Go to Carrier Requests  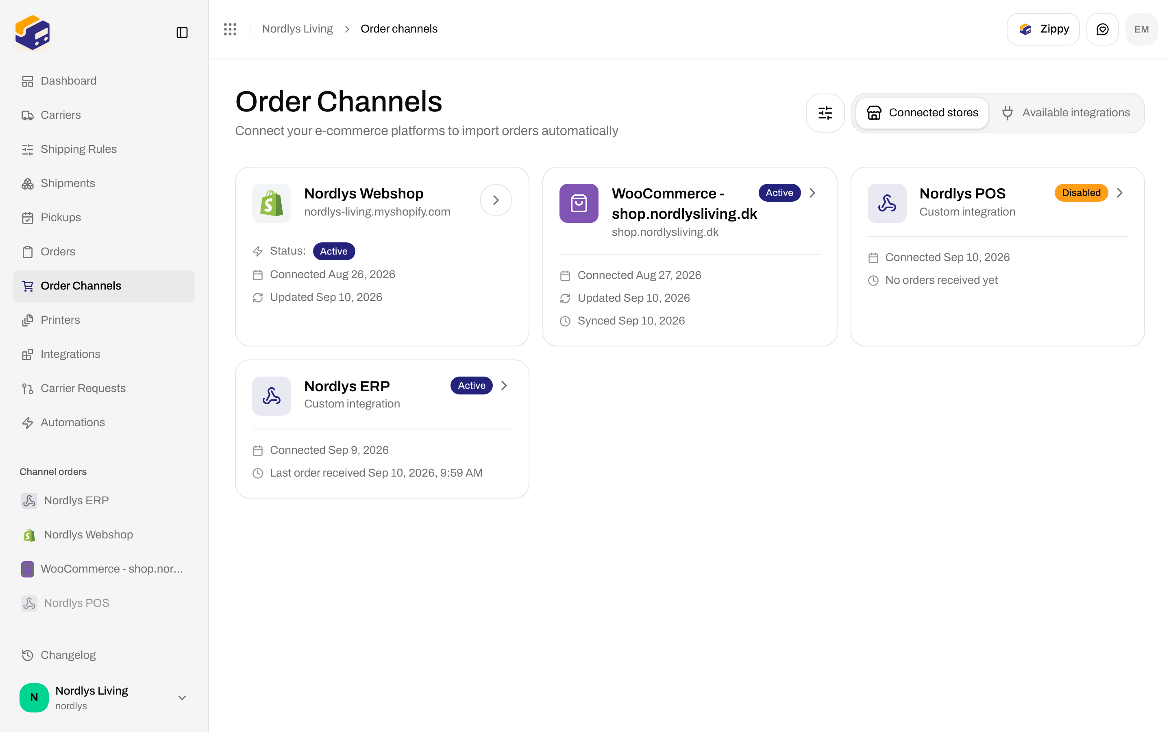click(104, 388)
